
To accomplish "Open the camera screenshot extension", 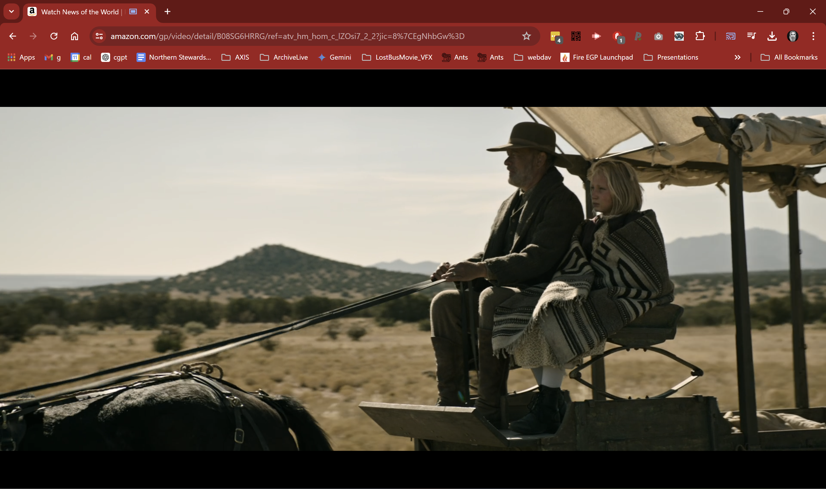I will [x=658, y=36].
